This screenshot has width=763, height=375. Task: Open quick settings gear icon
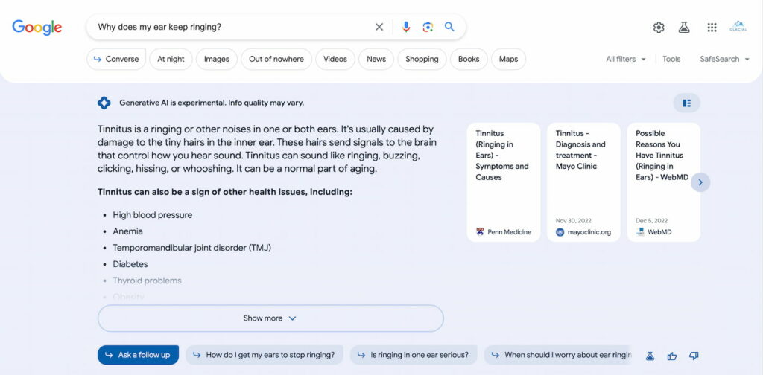[x=659, y=28]
